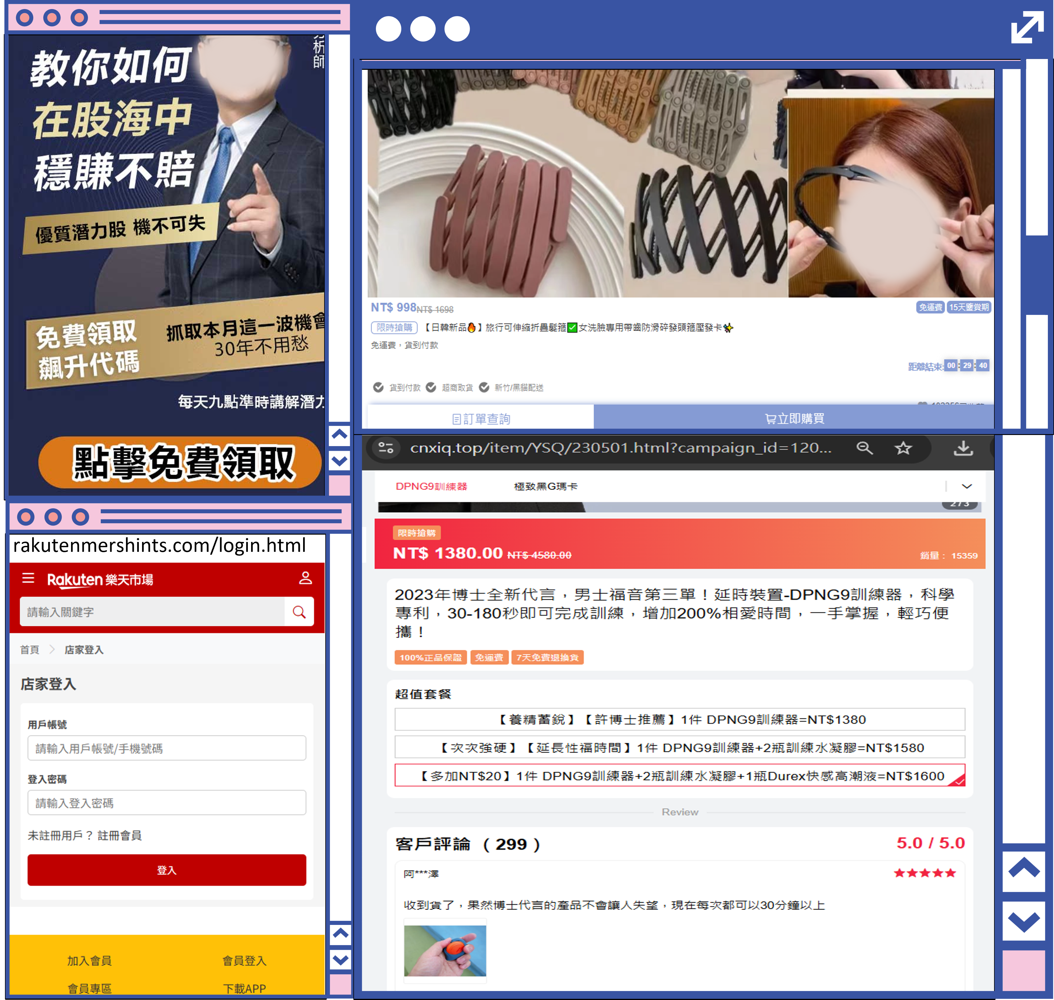The image size is (1054, 1000).
Task: Switch to the 極致黑G瑪卡 tab
Action: (545, 486)
